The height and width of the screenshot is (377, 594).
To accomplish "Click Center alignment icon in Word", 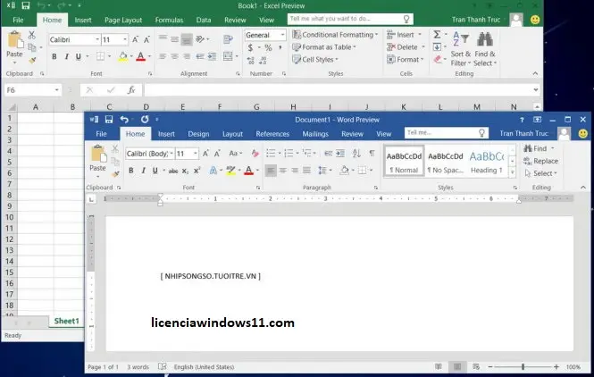I will pyautogui.click(x=282, y=171).
